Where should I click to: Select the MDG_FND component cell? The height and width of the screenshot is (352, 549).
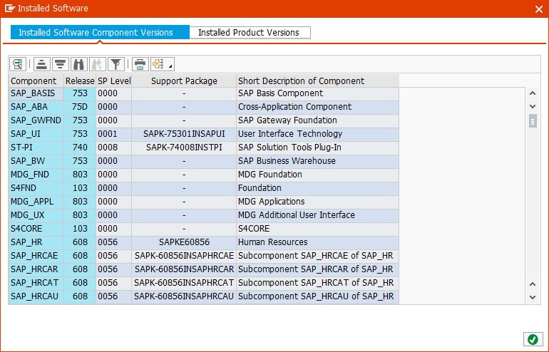[x=36, y=175]
